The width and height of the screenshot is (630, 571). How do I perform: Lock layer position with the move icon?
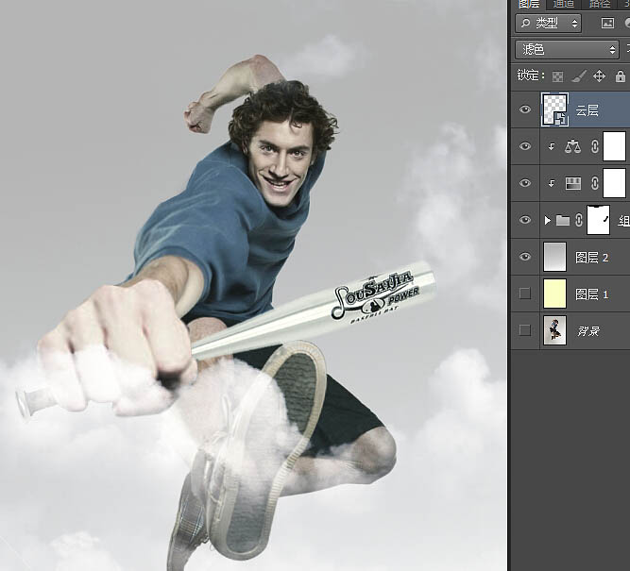(x=599, y=76)
